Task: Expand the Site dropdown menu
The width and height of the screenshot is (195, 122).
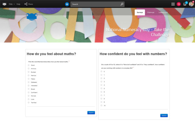Action: tap(12, 4)
